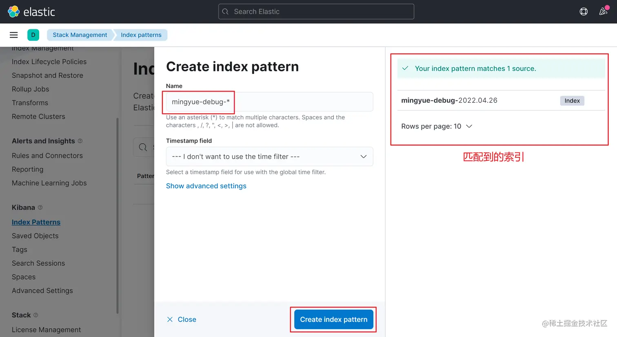Click Create index pattern button

334,319
